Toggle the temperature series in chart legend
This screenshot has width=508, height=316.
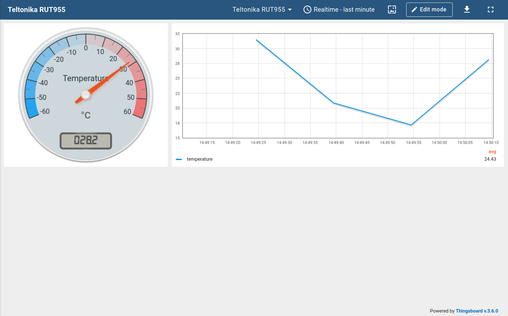click(x=199, y=159)
